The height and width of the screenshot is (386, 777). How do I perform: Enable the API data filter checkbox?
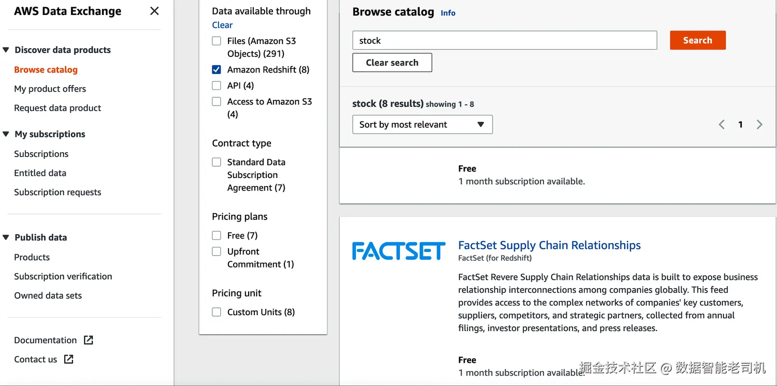tap(217, 85)
